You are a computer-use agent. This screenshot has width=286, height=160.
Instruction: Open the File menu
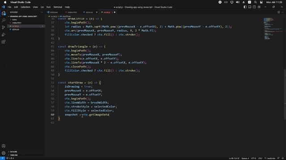(x=9, y=7)
